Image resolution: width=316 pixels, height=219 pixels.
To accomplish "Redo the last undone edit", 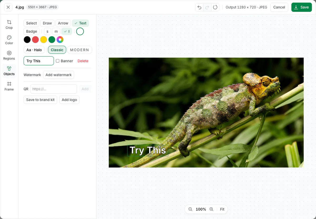I will pos(207,7).
